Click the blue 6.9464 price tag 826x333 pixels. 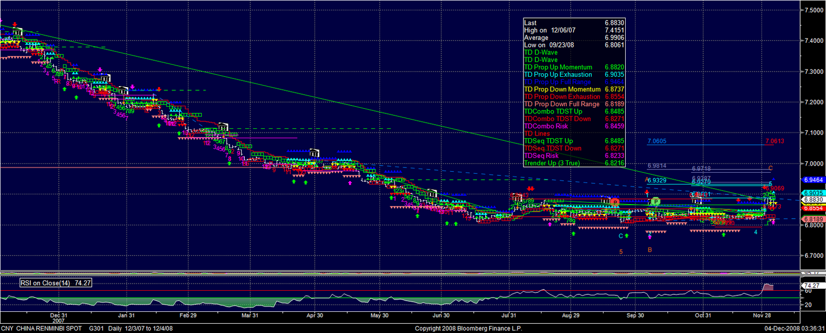pyautogui.click(x=814, y=180)
